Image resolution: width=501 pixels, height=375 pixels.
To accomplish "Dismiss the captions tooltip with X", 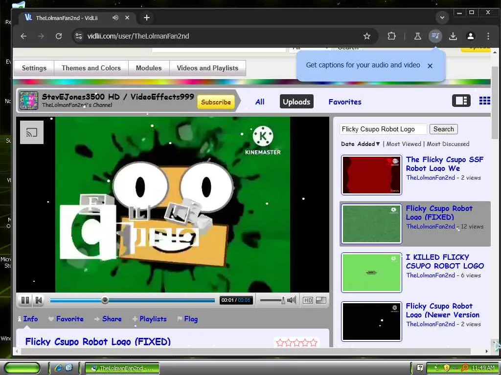I will click(430, 66).
